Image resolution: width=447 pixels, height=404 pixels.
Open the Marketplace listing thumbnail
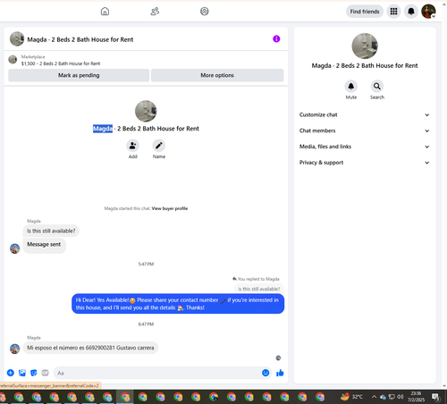[x=13, y=60]
